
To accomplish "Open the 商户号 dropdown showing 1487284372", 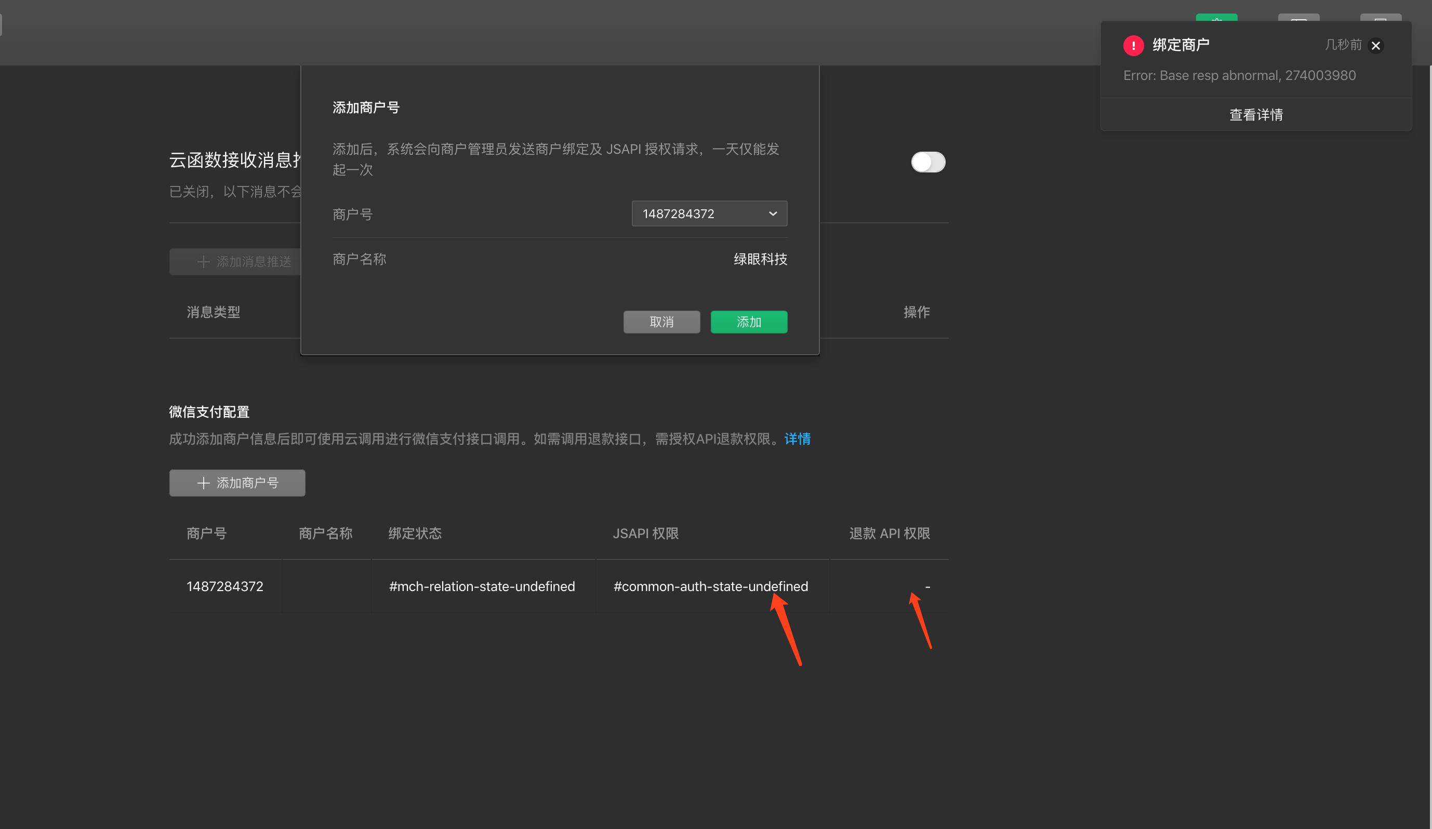I will coord(709,213).
